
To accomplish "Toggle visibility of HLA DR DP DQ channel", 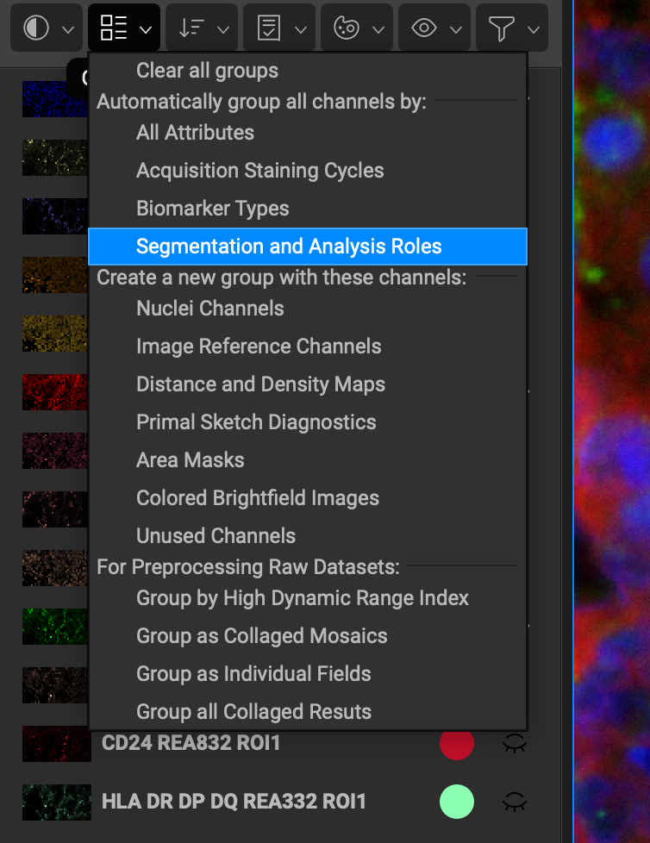I will tap(515, 802).
